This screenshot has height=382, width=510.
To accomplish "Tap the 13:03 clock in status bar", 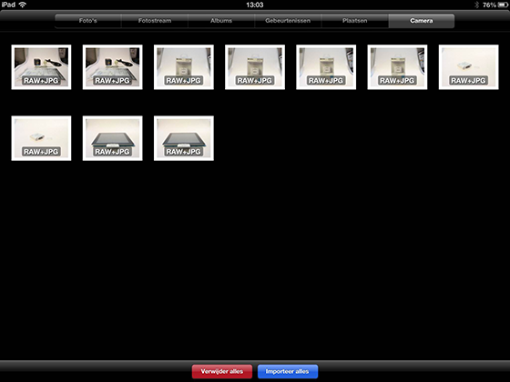I will 255,5.
